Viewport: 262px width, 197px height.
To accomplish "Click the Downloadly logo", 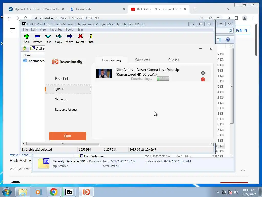I will tap(67, 62).
